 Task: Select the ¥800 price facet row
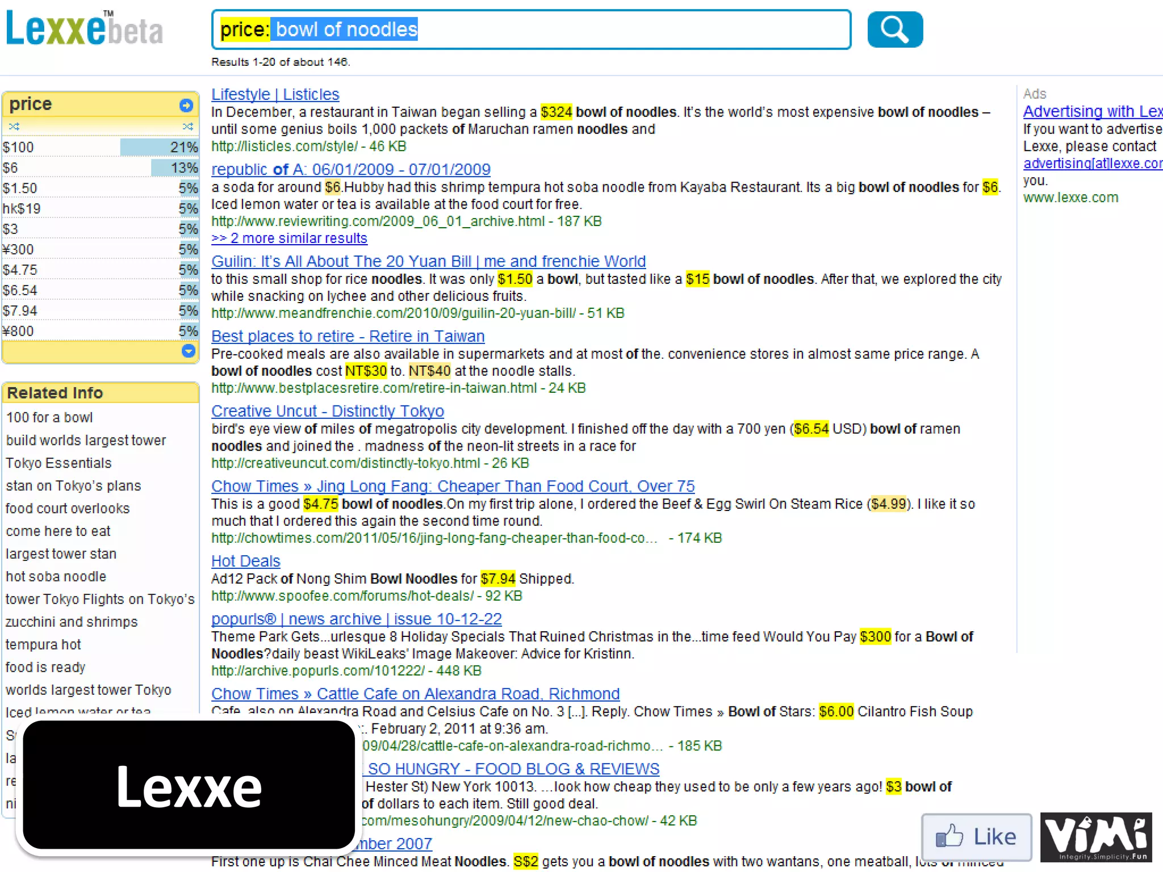click(x=101, y=331)
